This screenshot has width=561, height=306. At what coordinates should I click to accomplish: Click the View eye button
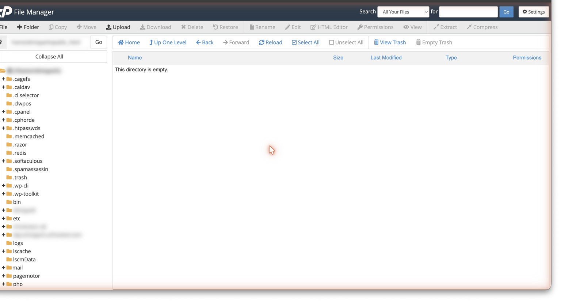[412, 27]
